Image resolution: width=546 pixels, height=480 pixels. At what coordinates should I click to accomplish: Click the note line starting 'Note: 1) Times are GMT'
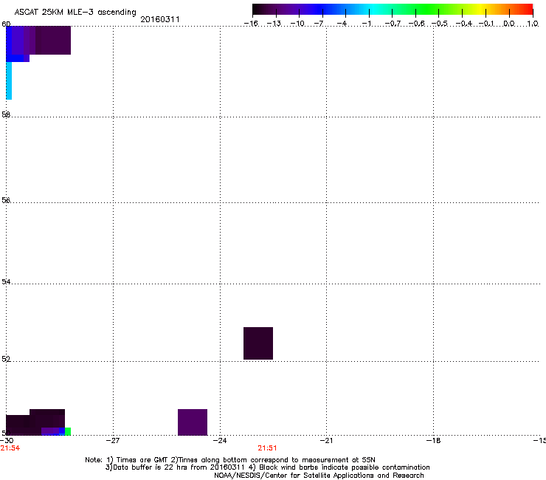230,460
